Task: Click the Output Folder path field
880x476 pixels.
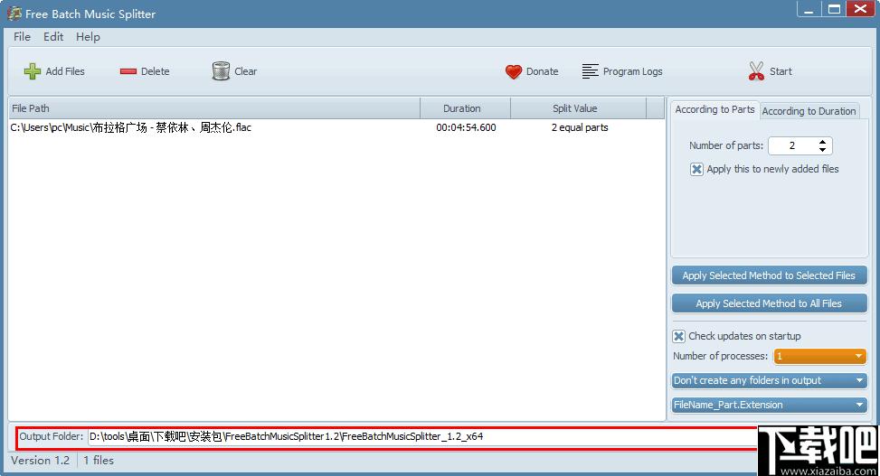Action: pyautogui.click(x=416, y=436)
